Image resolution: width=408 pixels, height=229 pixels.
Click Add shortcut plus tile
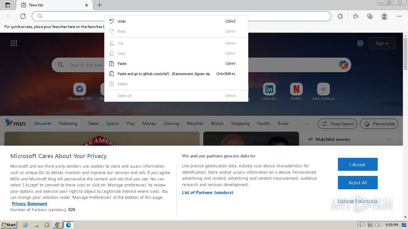pos(323,92)
